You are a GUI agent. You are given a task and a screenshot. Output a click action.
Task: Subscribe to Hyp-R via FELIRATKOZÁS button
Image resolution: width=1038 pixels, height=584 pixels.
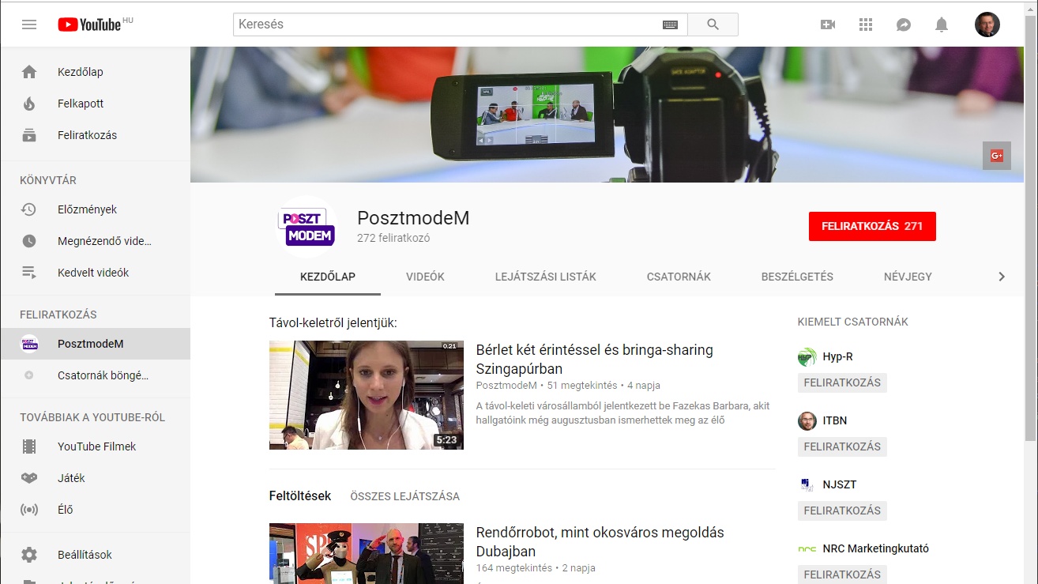point(842,382)
